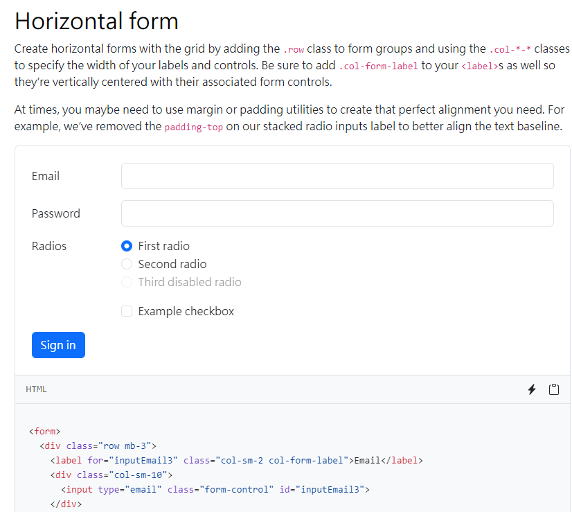This screenshot has width=572, height=512.
Task: Click the .row inline code snippet
Action: pos(294,49)
